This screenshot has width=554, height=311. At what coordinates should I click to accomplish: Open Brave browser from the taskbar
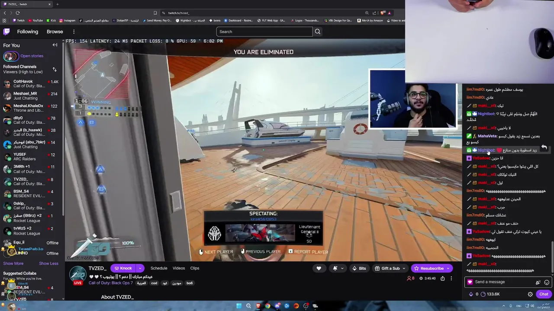click(258, 306)
